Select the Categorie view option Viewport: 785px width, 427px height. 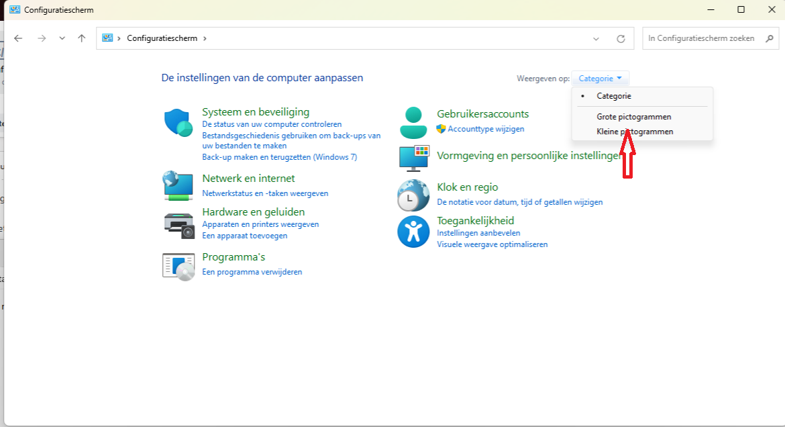coord(613,96)
